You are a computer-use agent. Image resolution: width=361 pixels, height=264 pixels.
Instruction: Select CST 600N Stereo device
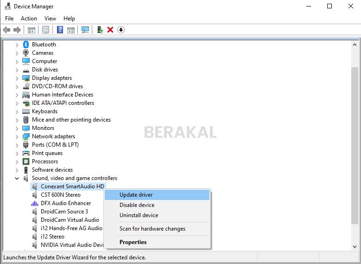point(61,195)
